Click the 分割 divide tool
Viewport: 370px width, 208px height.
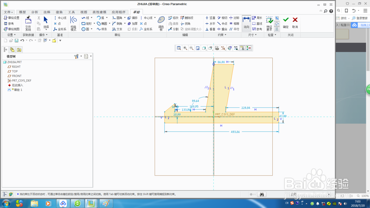click(x=174, y=29)
